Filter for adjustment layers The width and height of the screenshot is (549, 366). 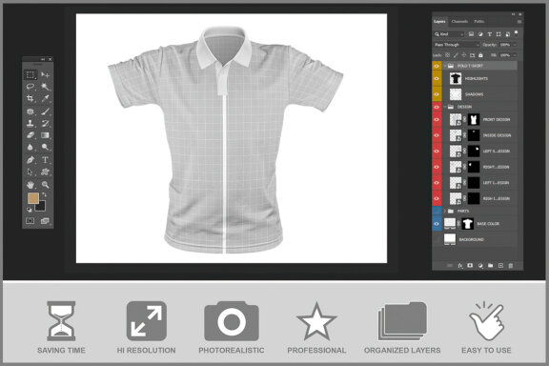(480, 34)
